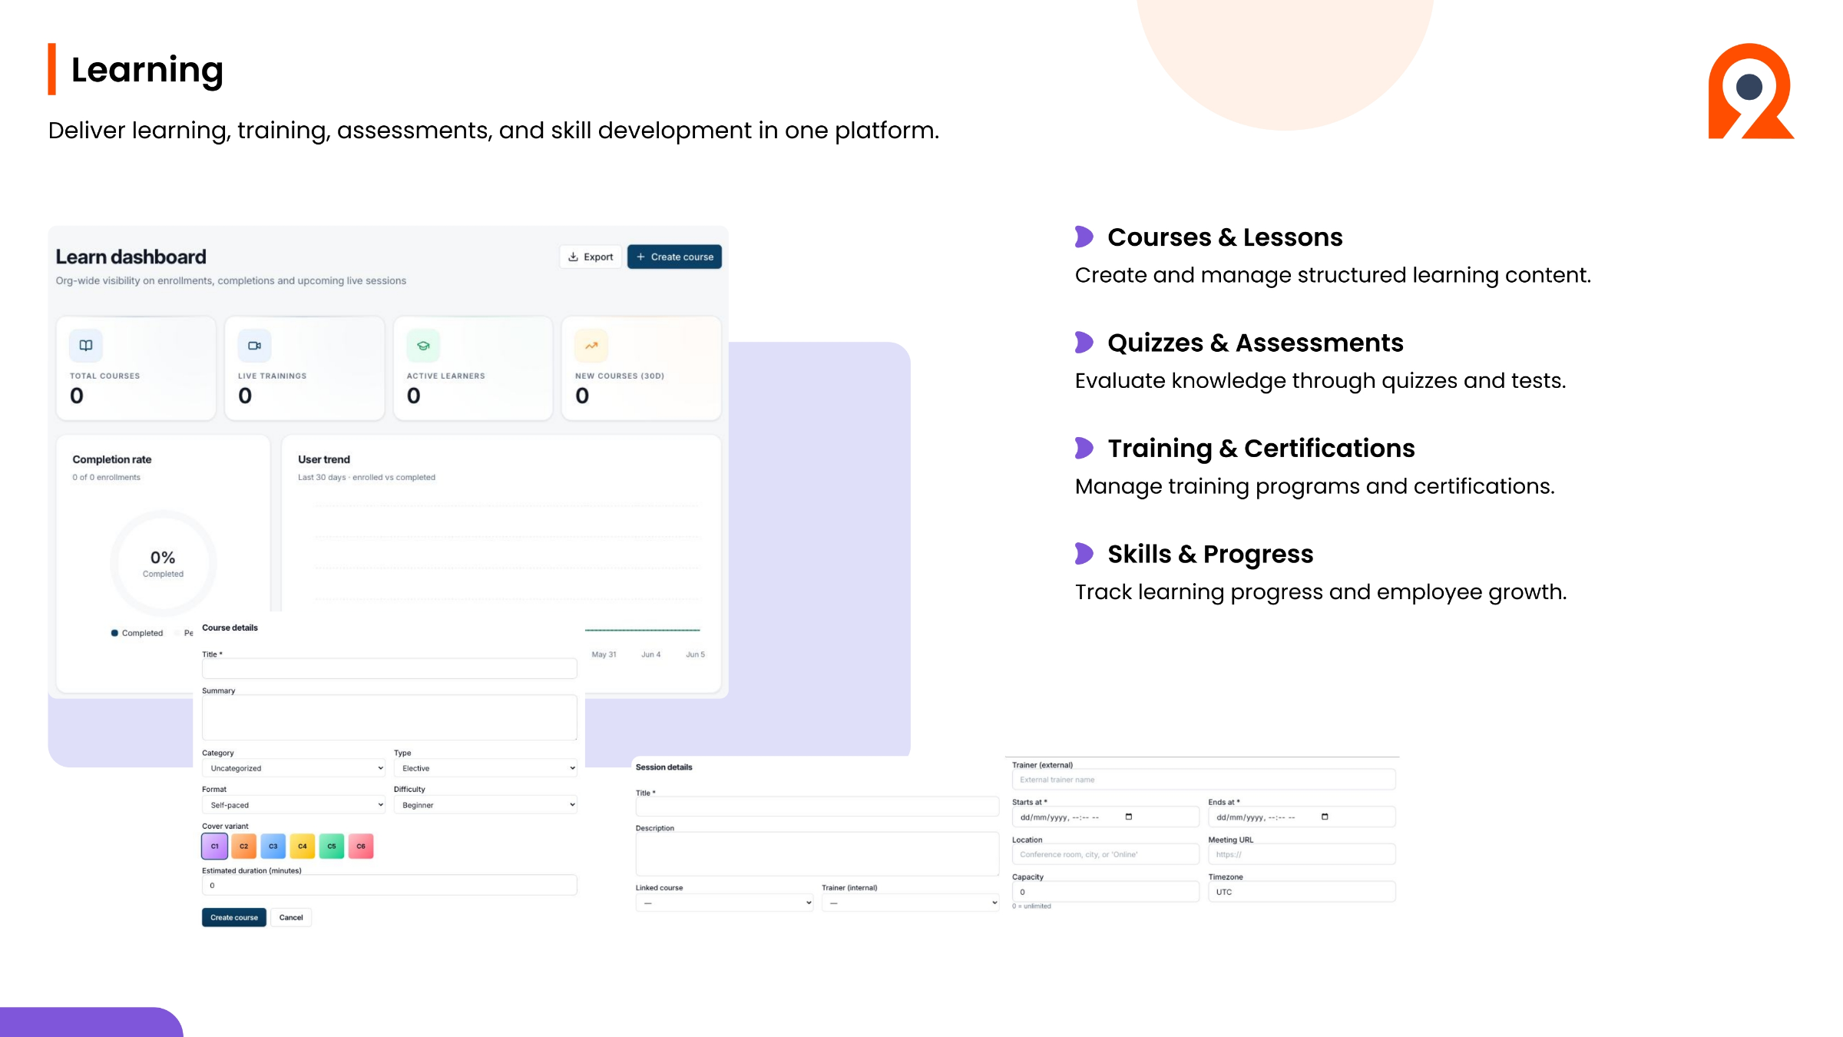Click the Courses & Lessons bullet icon
This screenshot has height=1037, width=1843.
tap(1084, 237)
